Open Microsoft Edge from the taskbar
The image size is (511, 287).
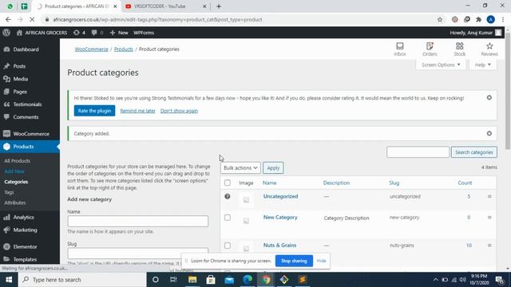(x=248, y=280)
